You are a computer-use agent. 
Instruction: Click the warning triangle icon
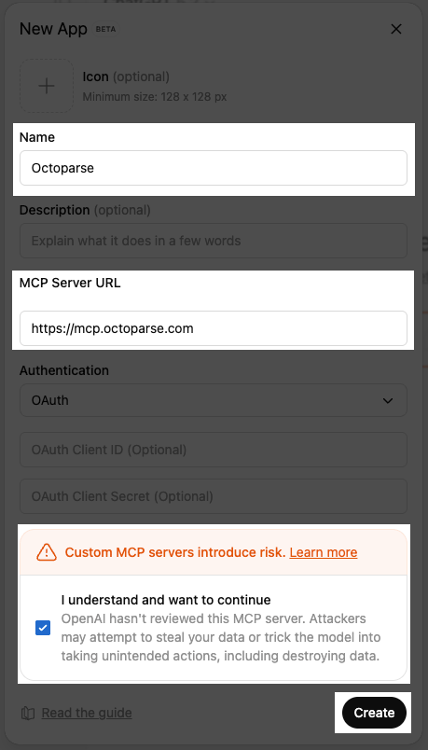point(47,552)
